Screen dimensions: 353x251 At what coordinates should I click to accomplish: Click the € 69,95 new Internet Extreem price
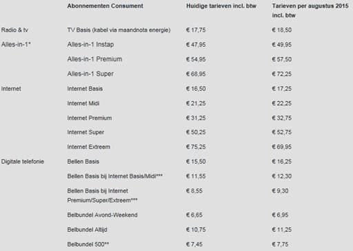click(282, 147)
